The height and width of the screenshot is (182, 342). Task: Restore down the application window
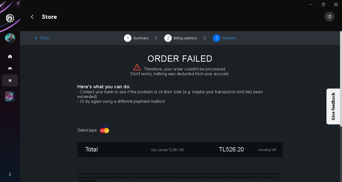pyautogui.click(x=323, y=4)
